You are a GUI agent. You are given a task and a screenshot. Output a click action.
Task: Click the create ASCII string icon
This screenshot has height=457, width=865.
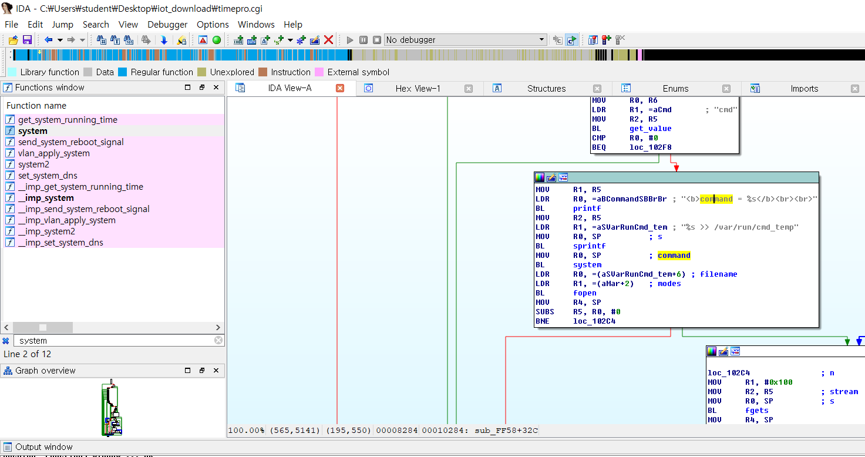tap(265, 40)
